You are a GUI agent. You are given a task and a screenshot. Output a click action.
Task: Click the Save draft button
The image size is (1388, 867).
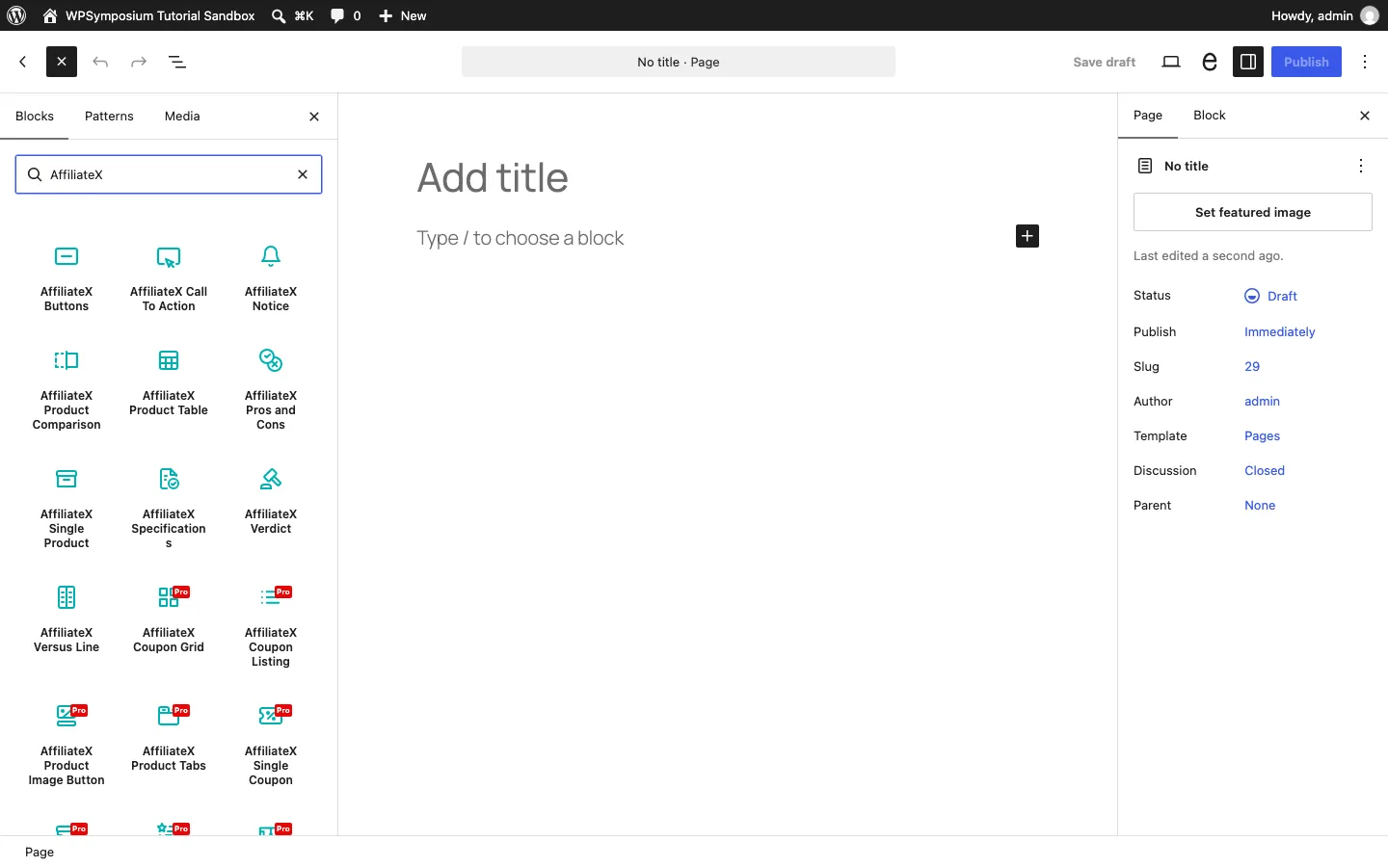pos(1105,62)
